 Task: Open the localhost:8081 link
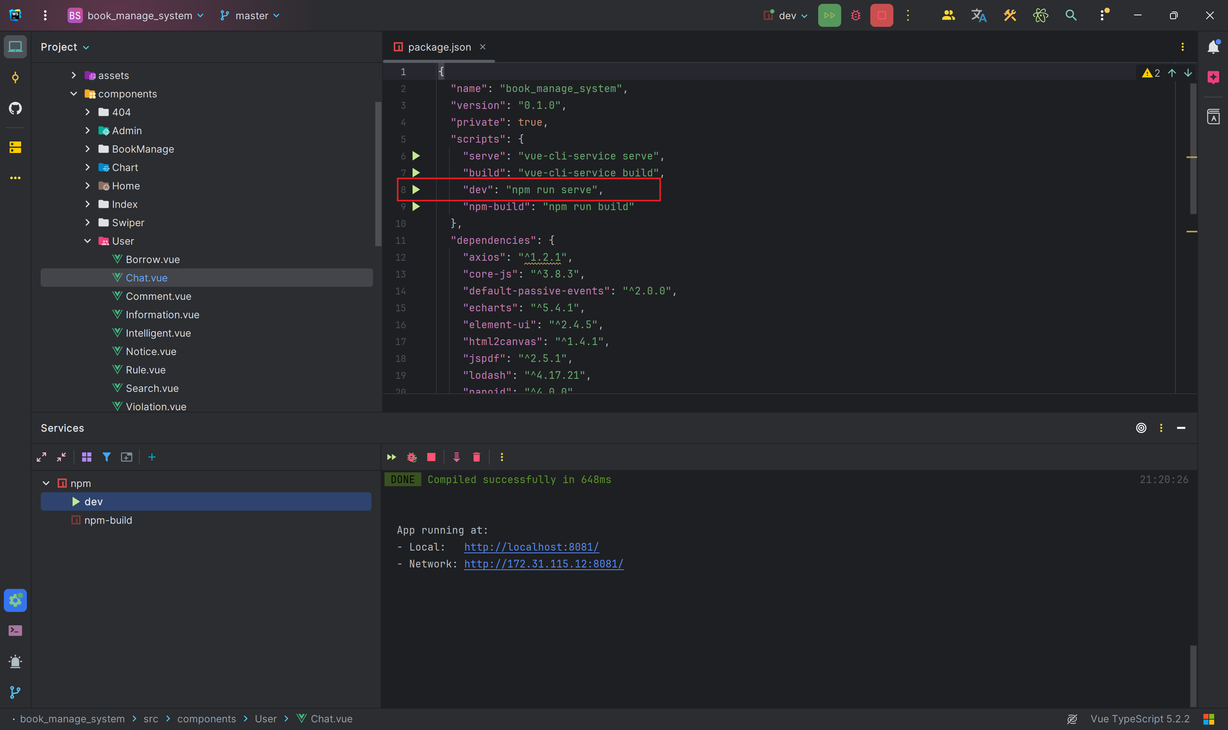(531, 547)
